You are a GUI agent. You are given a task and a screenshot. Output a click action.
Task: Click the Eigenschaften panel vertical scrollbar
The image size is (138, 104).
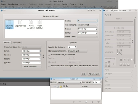tap(135, 41)
